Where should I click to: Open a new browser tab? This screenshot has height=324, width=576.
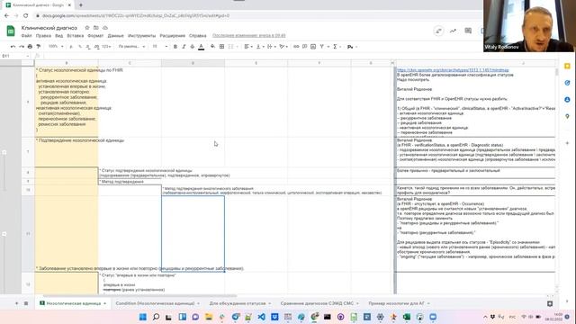(81, 5)
